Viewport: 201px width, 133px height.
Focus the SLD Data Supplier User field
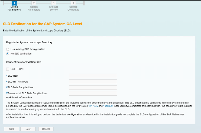93,87
